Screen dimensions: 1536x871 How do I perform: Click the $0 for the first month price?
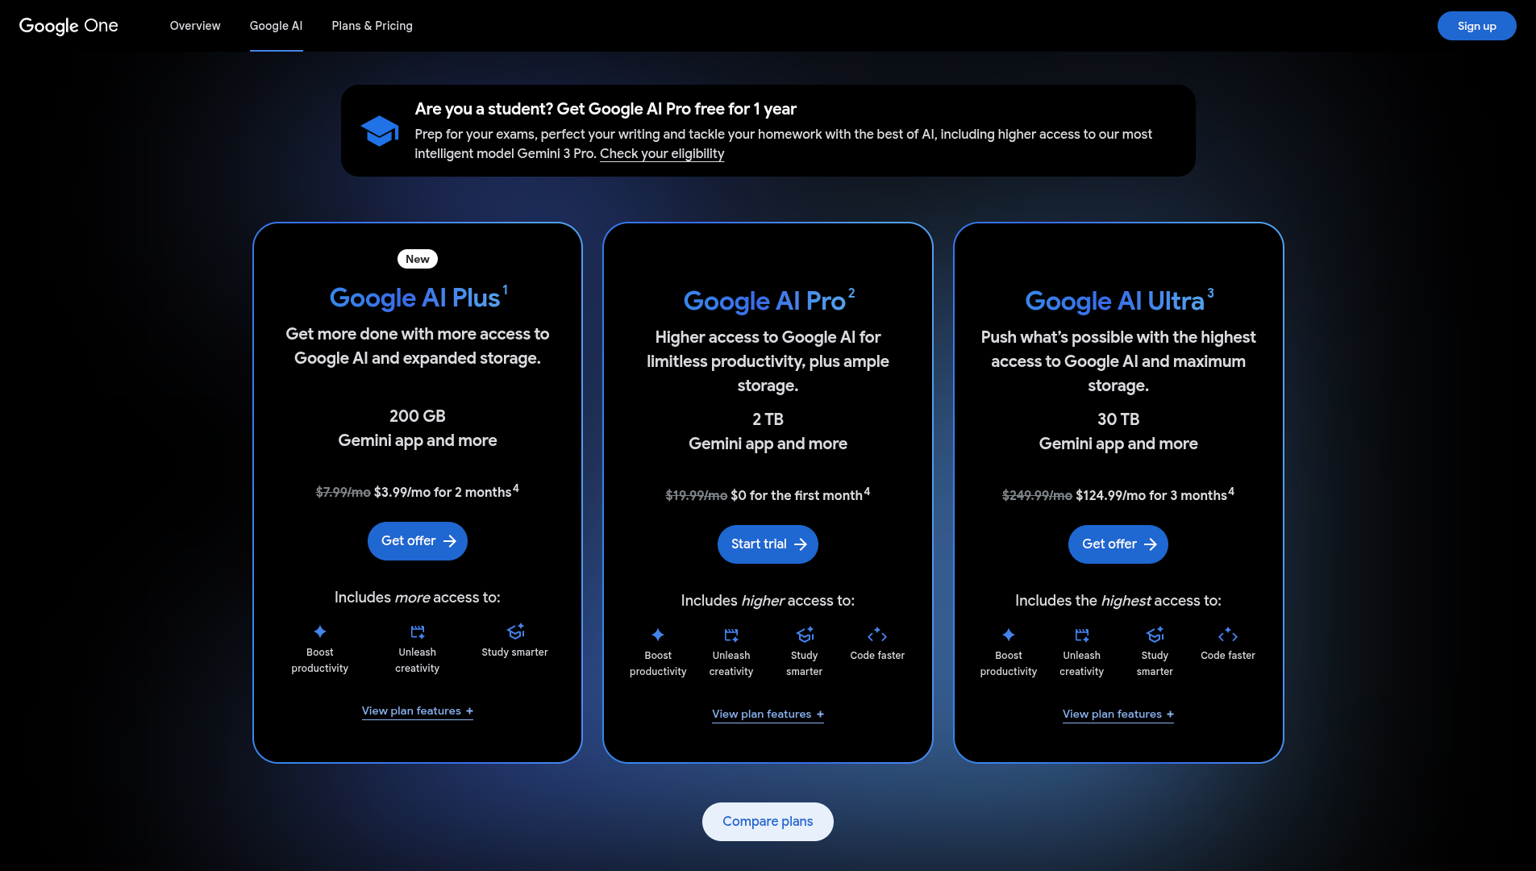point(800,495)
